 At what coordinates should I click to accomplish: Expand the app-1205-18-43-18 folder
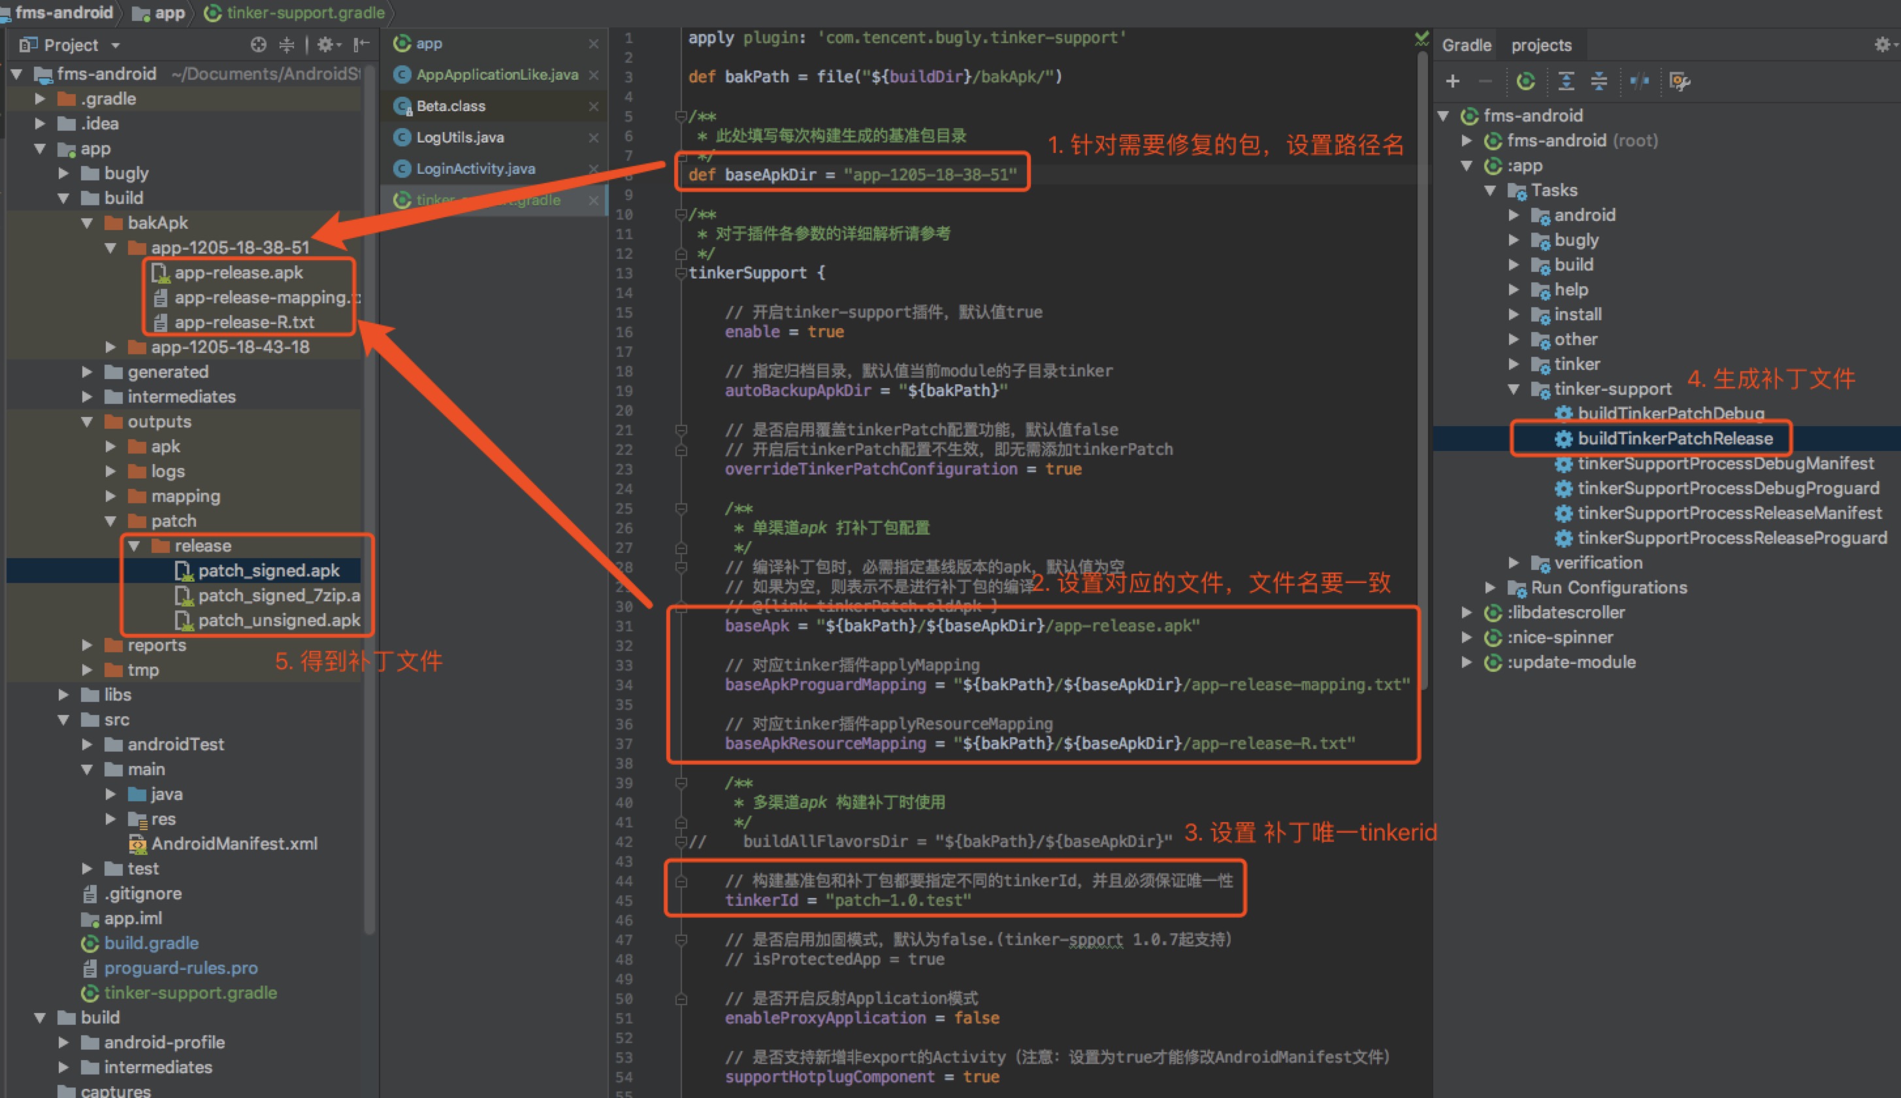[x=110, y=347]
